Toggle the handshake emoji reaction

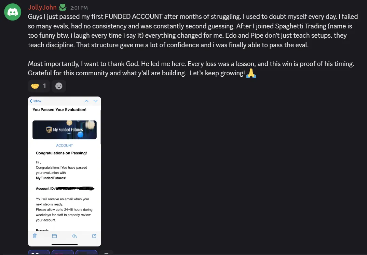39,86
